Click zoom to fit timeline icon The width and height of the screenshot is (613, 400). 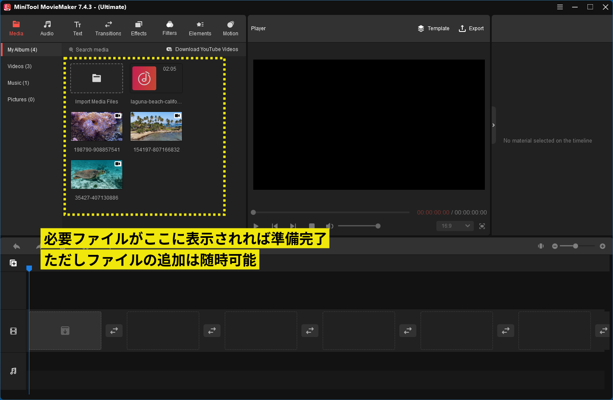[541, 246]
